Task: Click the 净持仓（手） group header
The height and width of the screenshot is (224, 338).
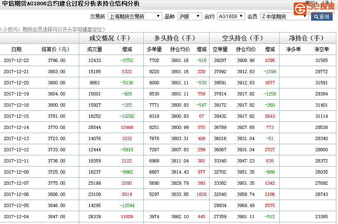Action: (308, 38)
